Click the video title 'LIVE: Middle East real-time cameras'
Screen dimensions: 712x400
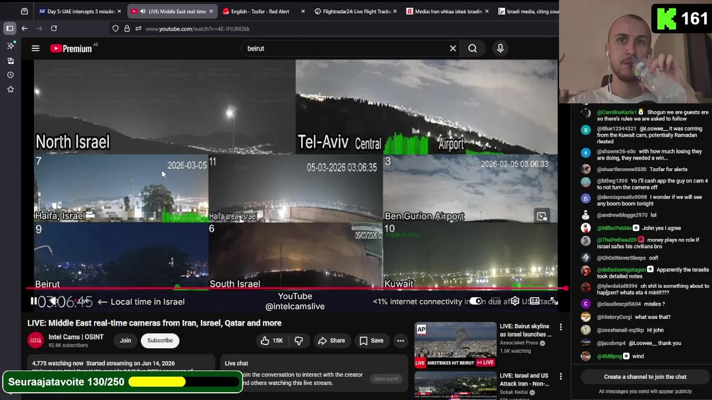pos(155,323)
